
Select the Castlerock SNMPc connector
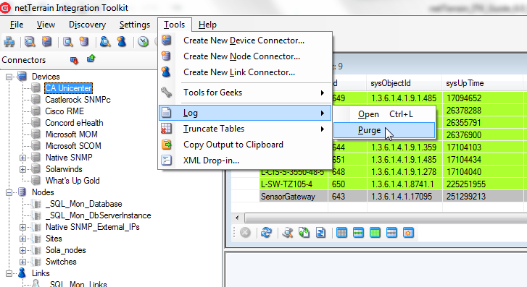point(78,100)
